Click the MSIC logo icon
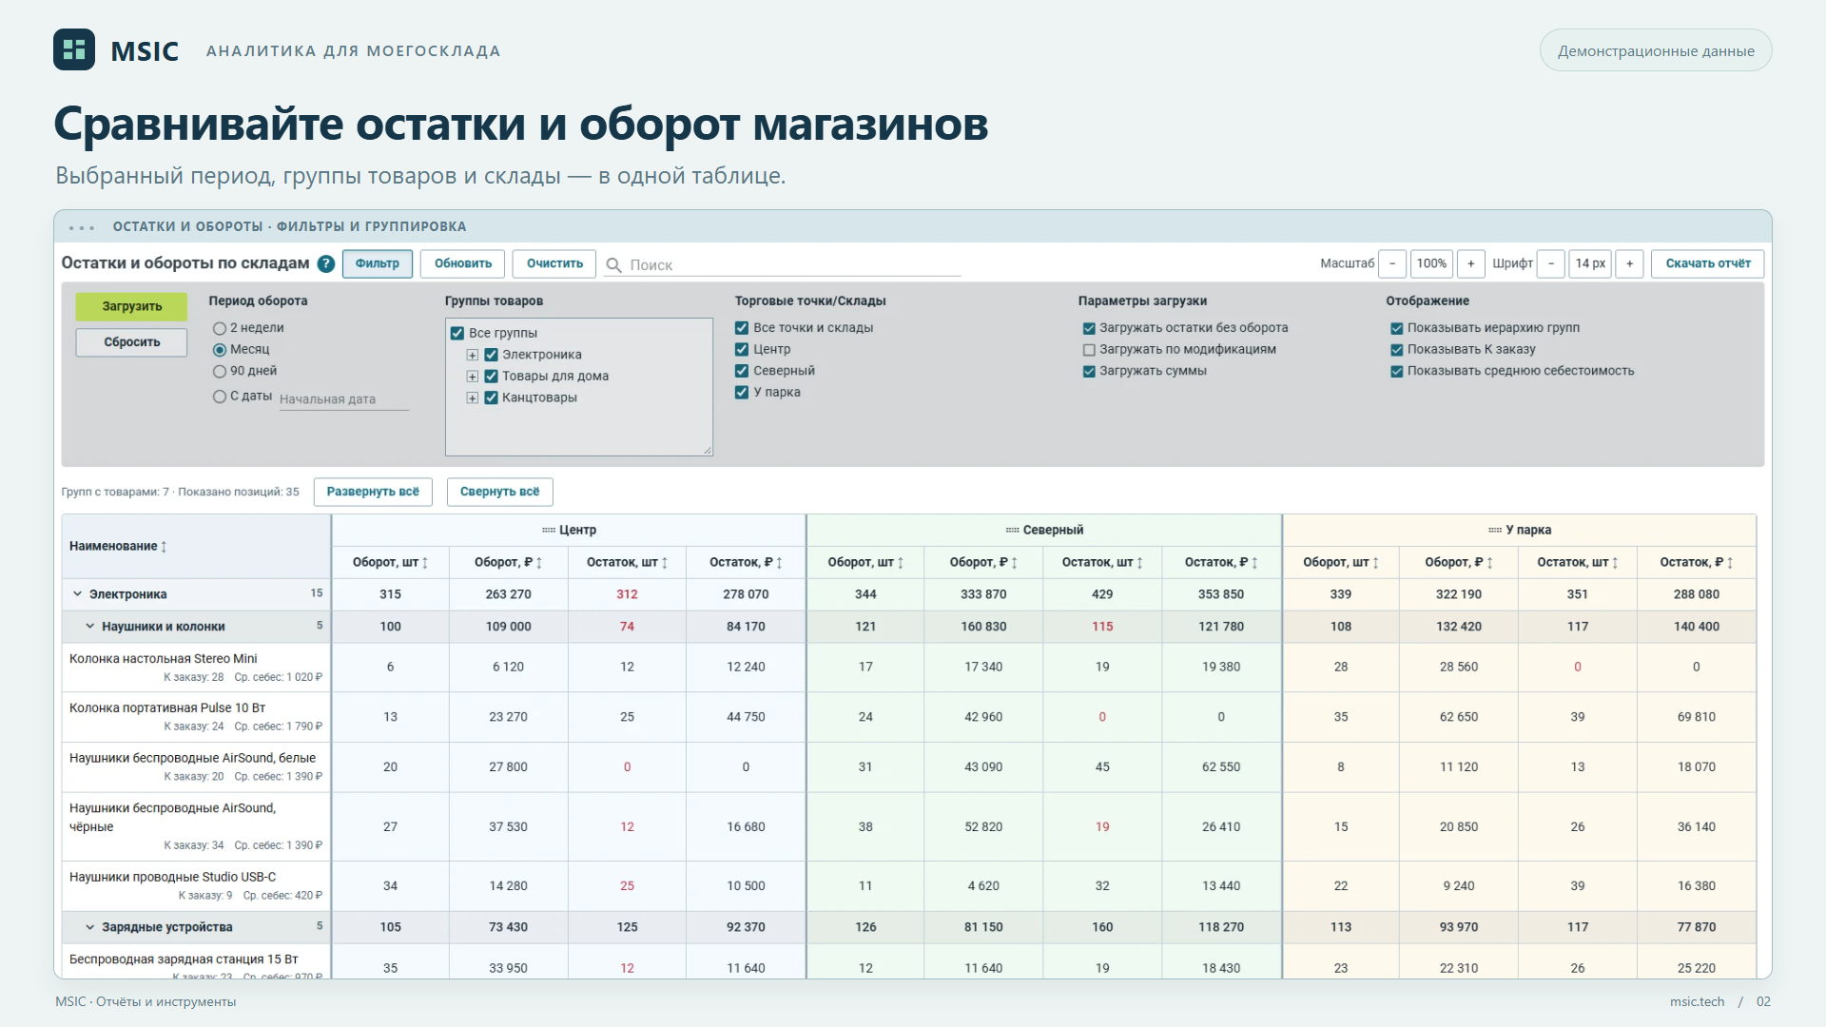1826x1027 pixels. pos(74,49)
